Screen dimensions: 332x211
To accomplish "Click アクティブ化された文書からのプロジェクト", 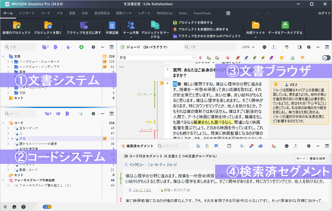I will 207,36.
